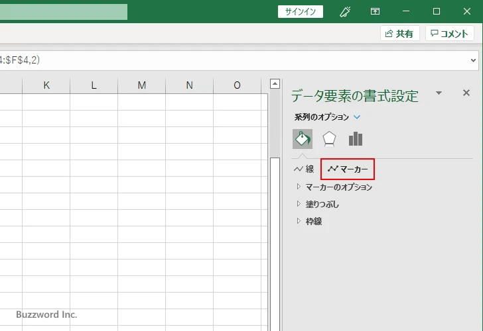
Task: Maximize the Excel window
Action: (x=437, y=12)
